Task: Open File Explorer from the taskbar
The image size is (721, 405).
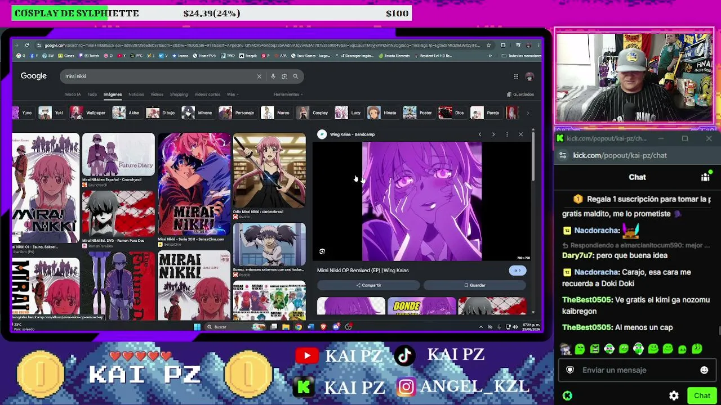Action: (286, 327)
